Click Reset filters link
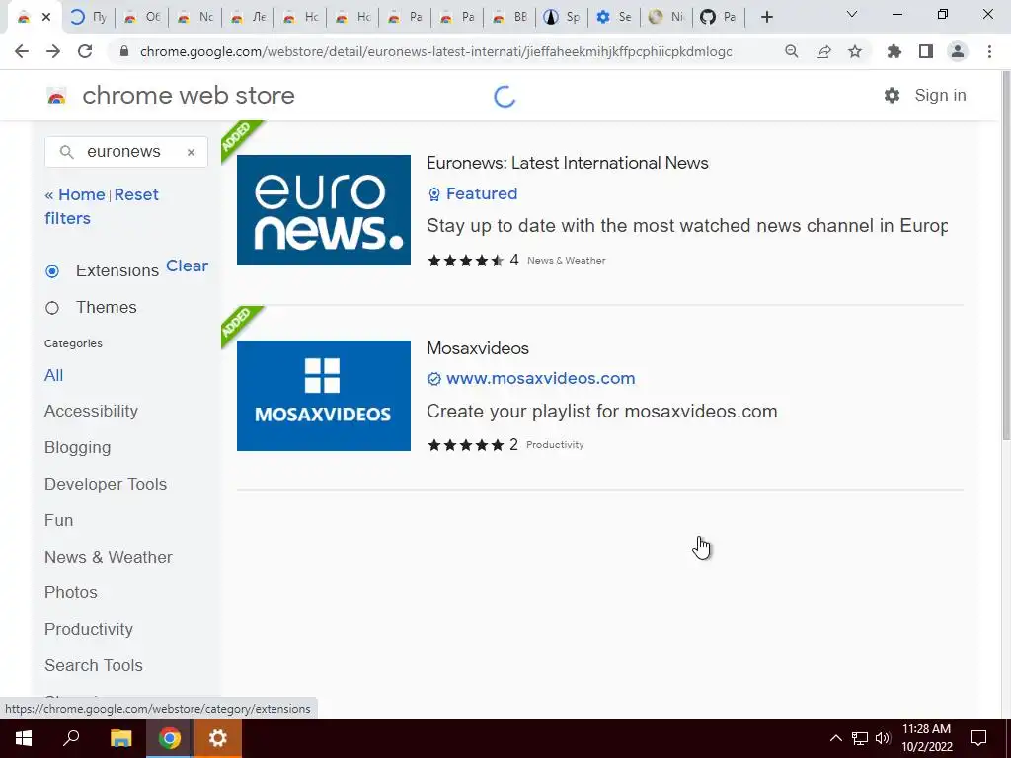 (102, 206)
